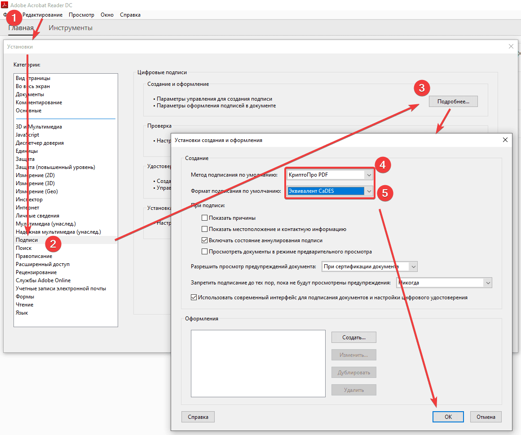Viewport: 521px width, 435px height.
Task: Uncheck Использовать современный интерфейс checkbox
Action: (x=194, y=297)
